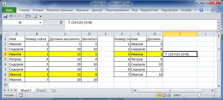223x100 pixels.
Task: Open the Надстройки ribbon tab
Action: click(x=170, y=10)
